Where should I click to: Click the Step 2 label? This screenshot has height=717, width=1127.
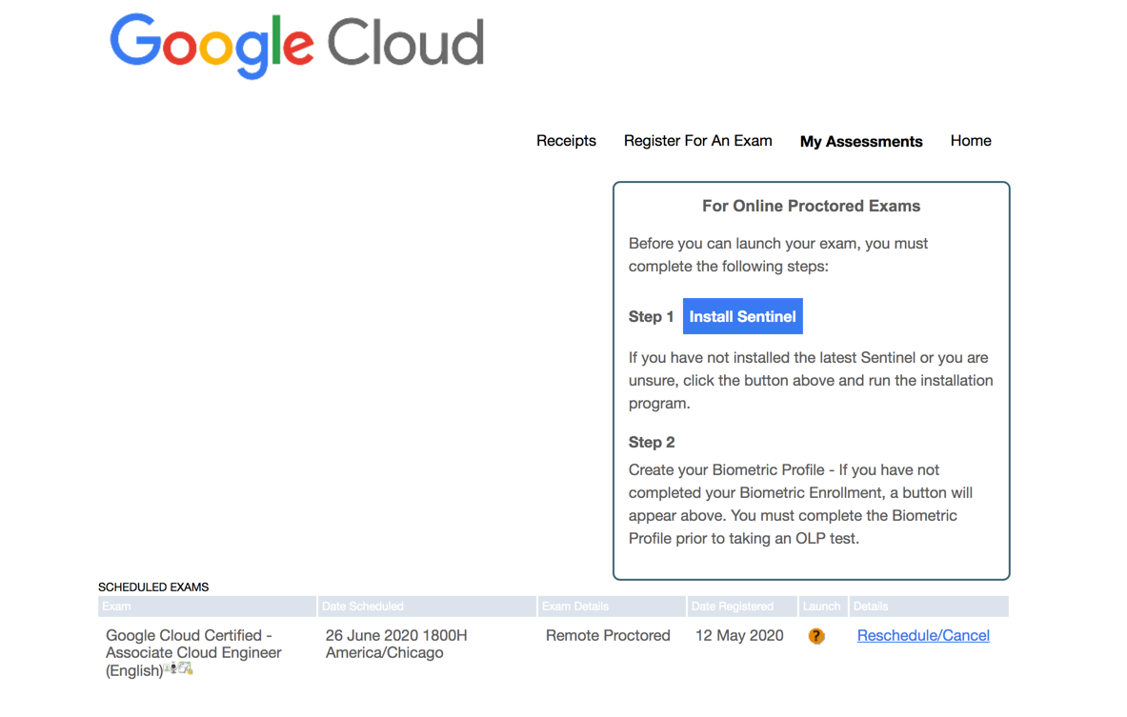pos(652,442)
